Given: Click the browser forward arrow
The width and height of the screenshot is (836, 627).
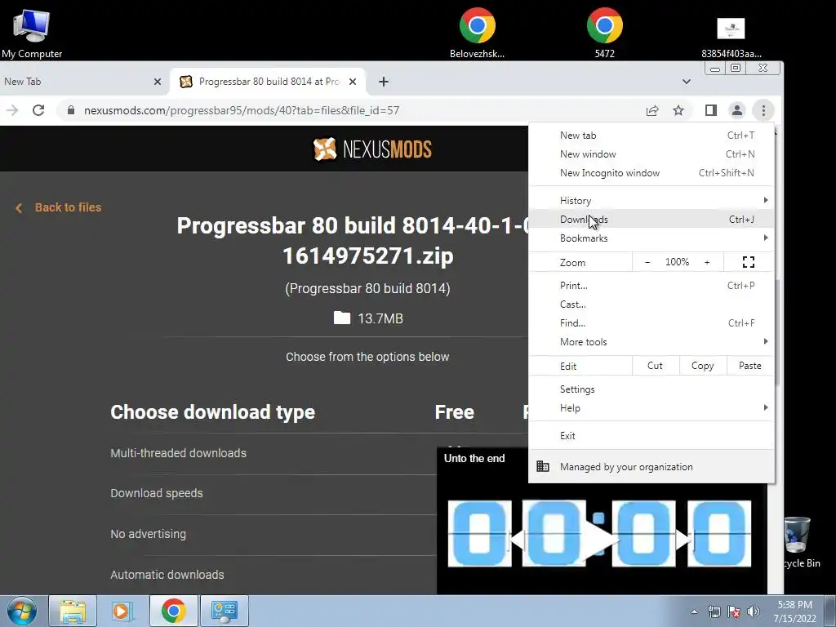Looking at the screenshot, I should (12, 110).
